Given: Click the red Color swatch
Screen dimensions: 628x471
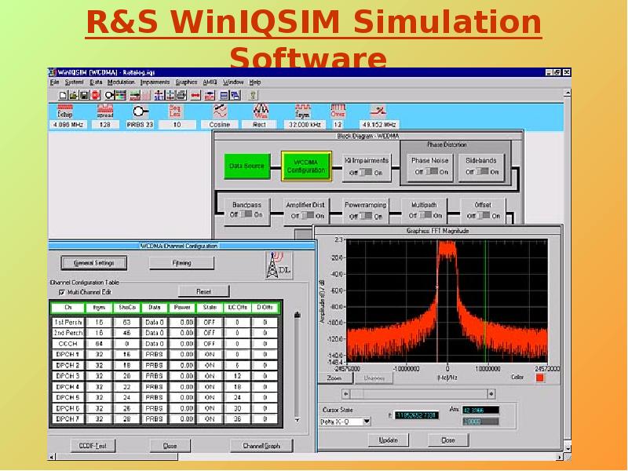Looking at the screenshot, I should point(540,378).
